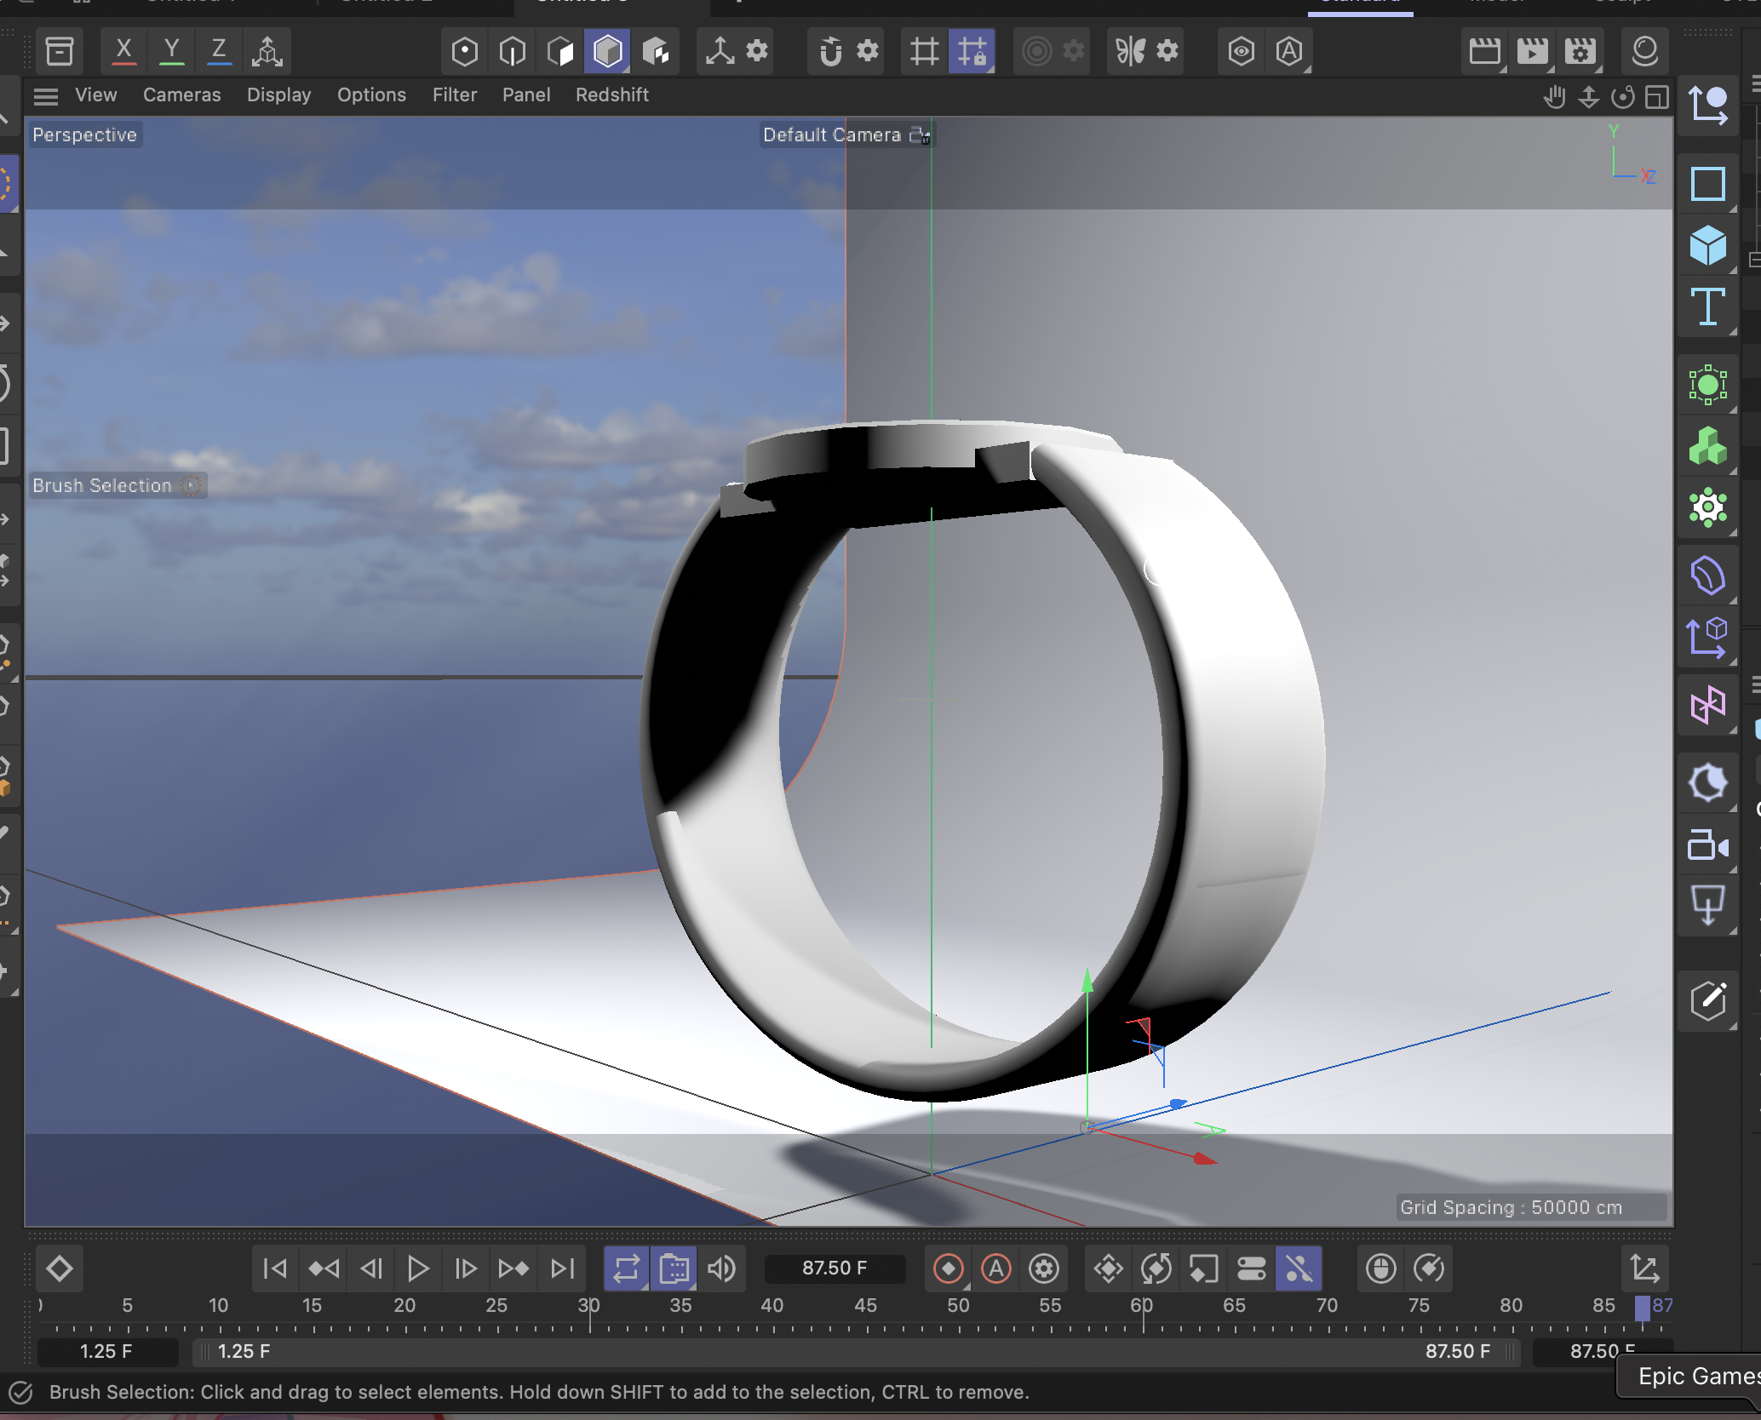Toggle the workplane grid icon

click(x=923, y=51)
